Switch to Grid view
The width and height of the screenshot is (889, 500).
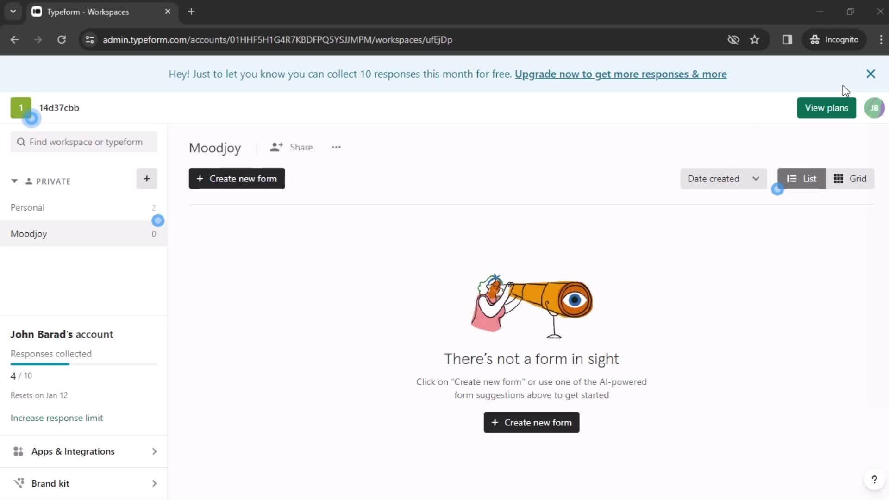click(x=851, y=178)
